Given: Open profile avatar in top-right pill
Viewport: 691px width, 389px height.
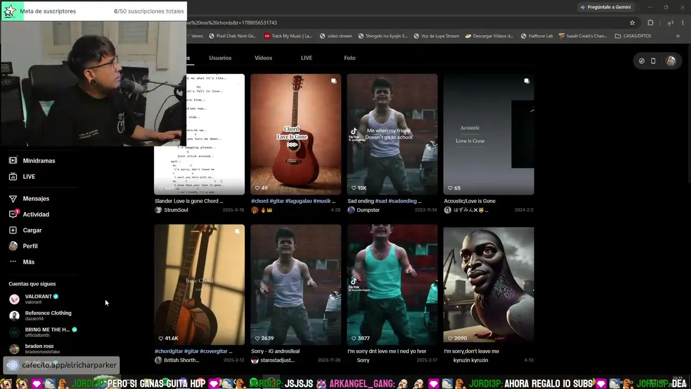Looking at the screenshot, I should point(671,61).
